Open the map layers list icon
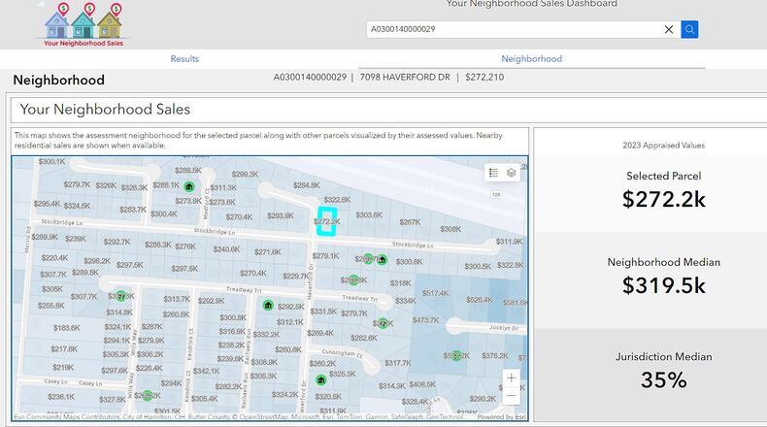The height and width of the screenshot is (427, 767). point(511,173)
